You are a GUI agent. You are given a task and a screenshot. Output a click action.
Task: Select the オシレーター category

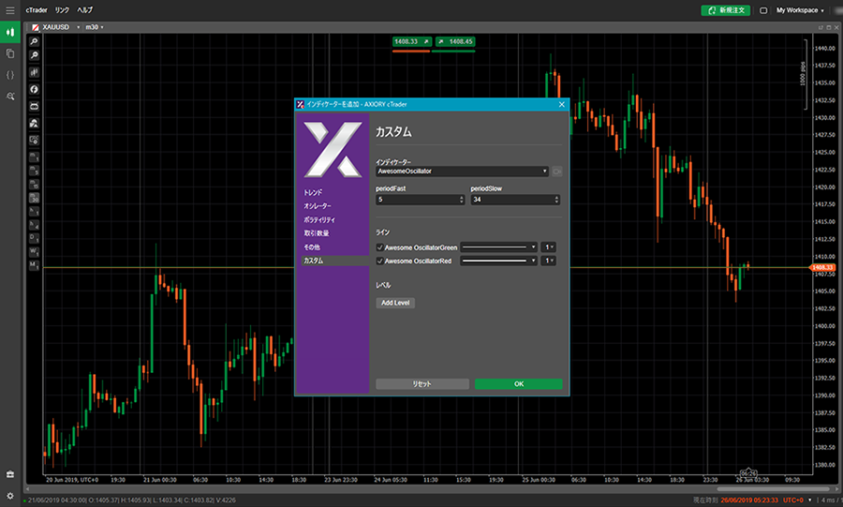coord(317,205)
